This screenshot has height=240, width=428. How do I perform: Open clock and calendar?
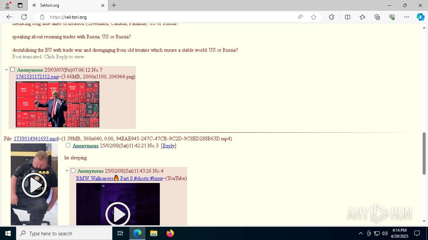point(400,233)
